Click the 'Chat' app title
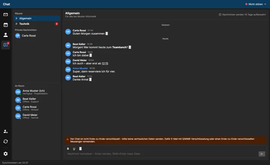This screenshot has width=270, height=165. tap(6, 4)
